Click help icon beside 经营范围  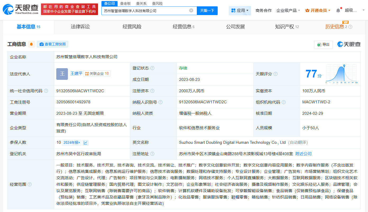point(30,184)
